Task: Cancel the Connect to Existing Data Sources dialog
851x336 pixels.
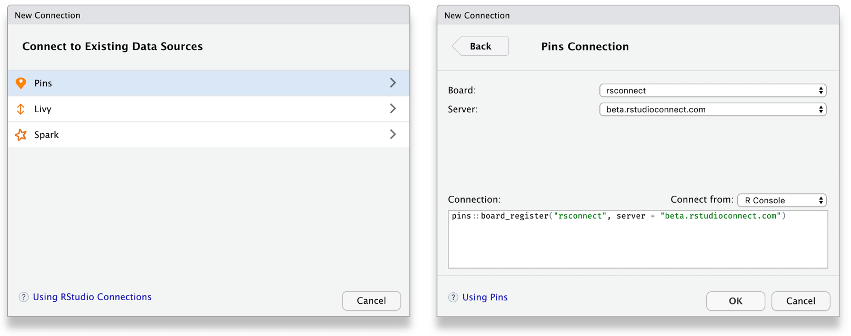Action: [x=371, y=301]
